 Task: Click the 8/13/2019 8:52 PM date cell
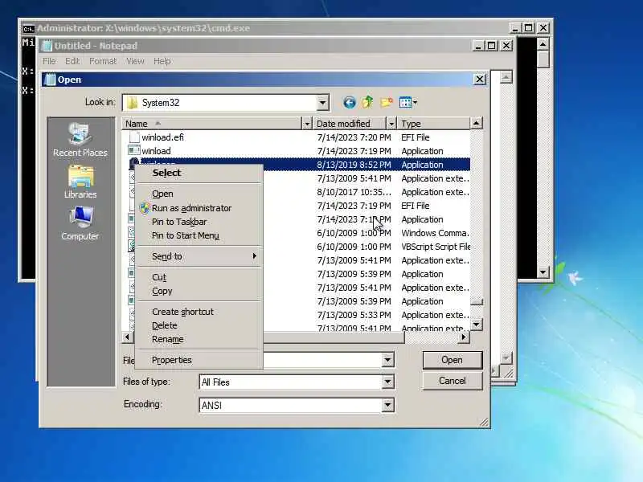[x=354, y=165]
